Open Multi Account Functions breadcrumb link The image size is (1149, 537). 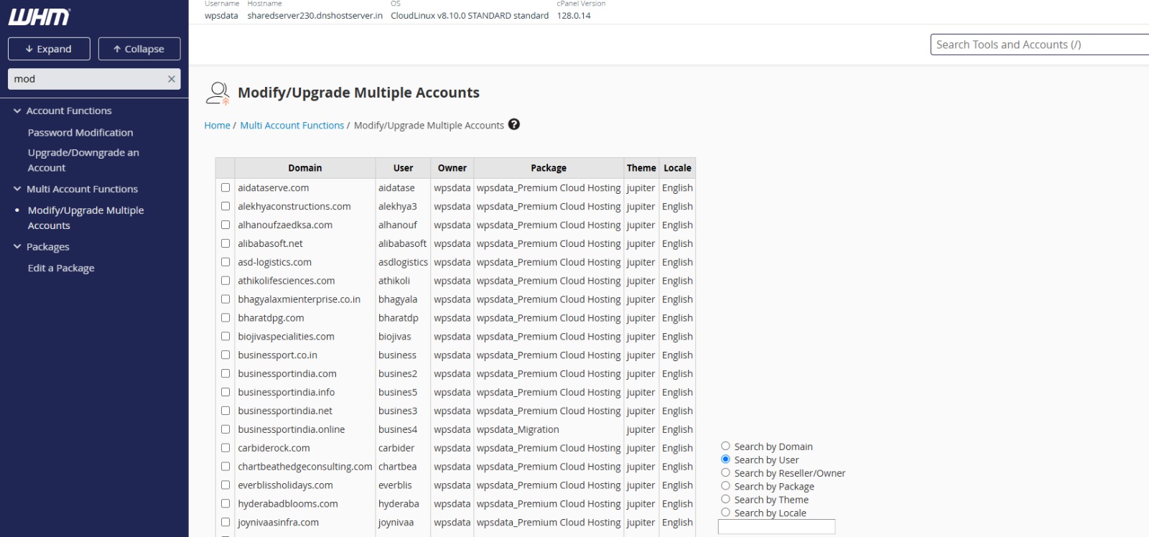(292, 125)
